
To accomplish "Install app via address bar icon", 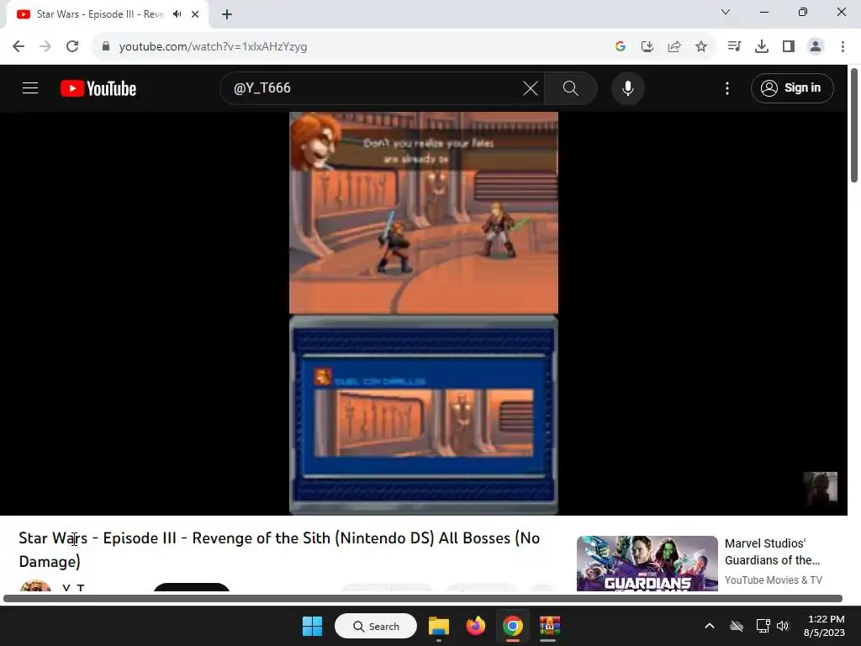I will point(647,47).
